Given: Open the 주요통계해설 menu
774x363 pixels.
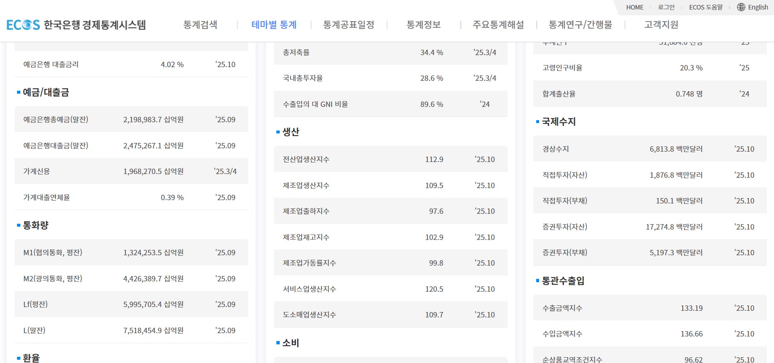Looking at the screenshot, I should (x=498, y=25).
